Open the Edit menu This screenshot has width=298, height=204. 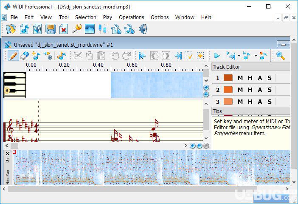coord(29,17)
